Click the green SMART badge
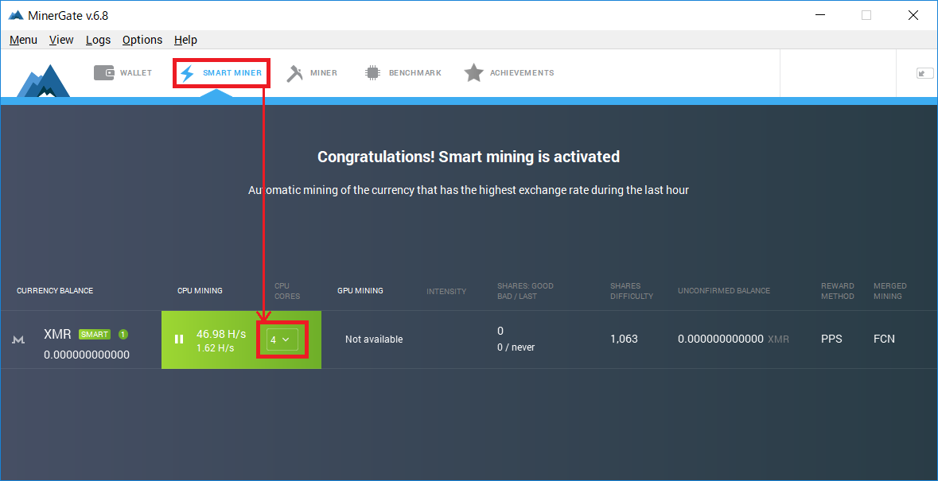Viewport: 938px width, 481px height. [x=95, y=334]
